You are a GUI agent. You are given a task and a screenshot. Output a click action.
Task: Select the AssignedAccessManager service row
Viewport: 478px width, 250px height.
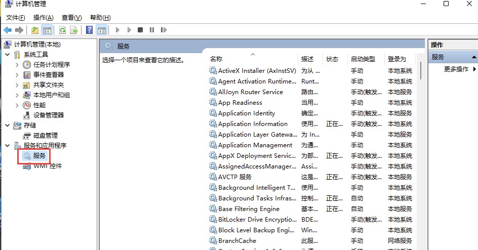[311, 166]
